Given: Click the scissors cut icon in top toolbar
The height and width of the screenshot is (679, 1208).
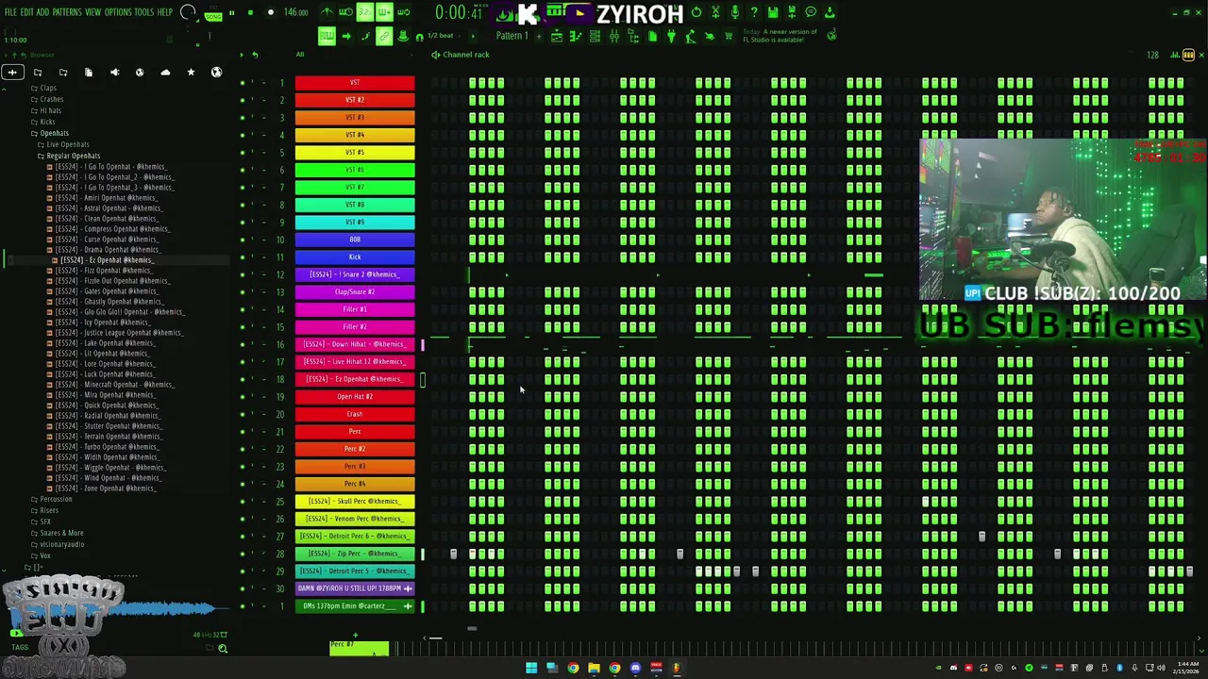Looking at the screenshot, I should (x=715, y=12).
